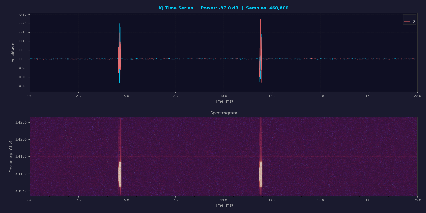This screenshot has width=426, height=213.
Task: Click the I trace entry in the legend
Action: coord(409,17)
